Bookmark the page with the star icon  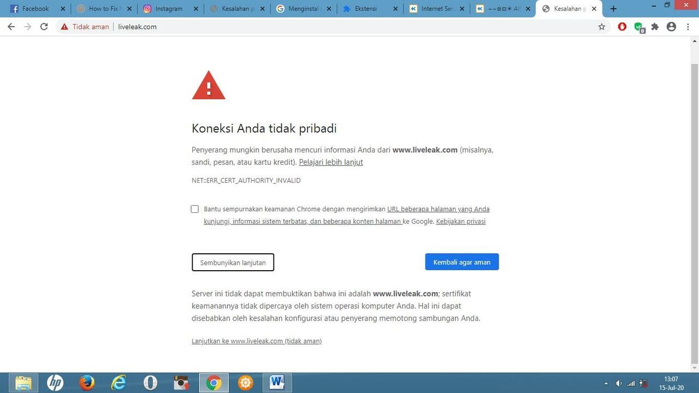click(x=601, y=26)
